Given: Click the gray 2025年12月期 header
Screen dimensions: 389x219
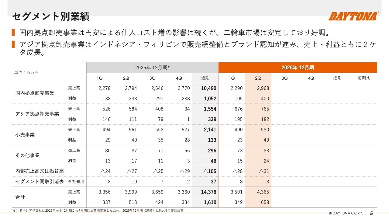Looking at the screenshot, I should 152,68.
